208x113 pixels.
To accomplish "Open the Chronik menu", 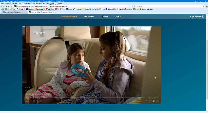I will coord(20,4).
